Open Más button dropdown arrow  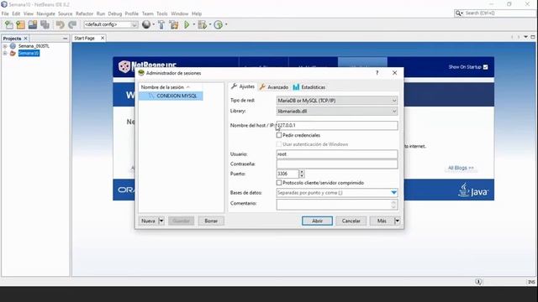pyautogui.click(x=397, y=221)
